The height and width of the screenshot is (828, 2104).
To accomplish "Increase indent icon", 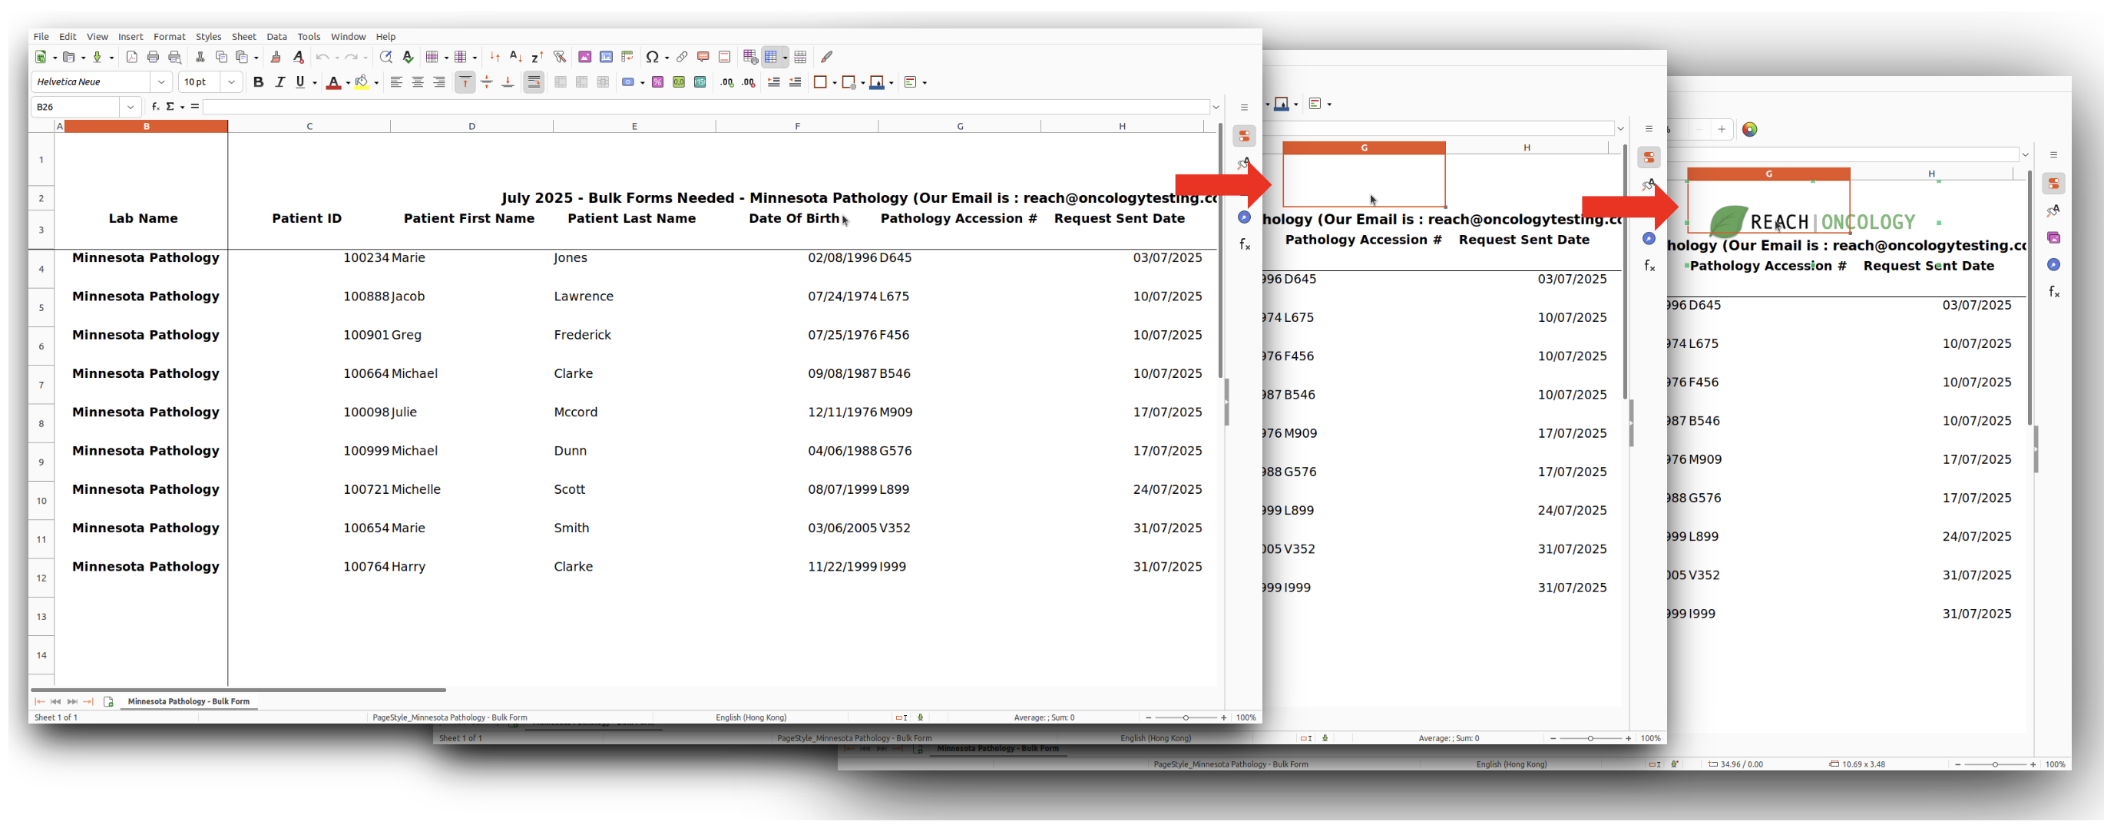I will coord(773,82).
